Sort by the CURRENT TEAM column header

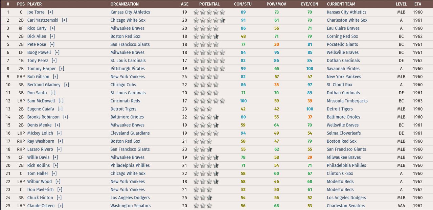pyautogui.click(x=341, y=4)
